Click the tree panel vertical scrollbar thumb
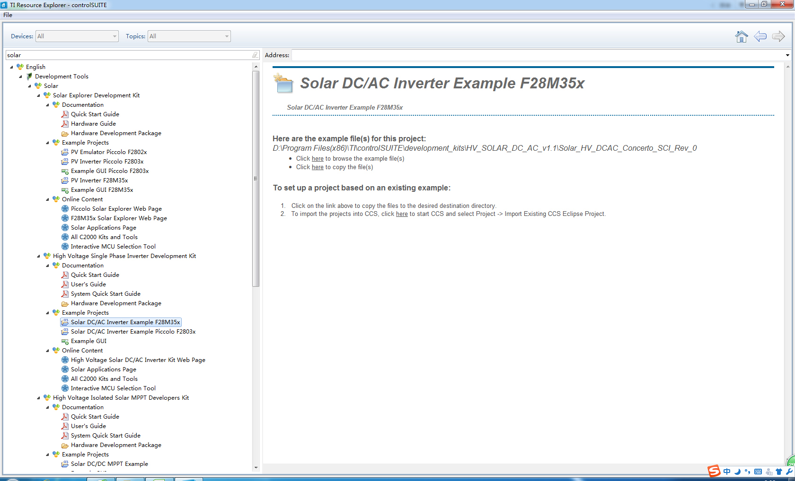795x481 pixels. [256, 179]
